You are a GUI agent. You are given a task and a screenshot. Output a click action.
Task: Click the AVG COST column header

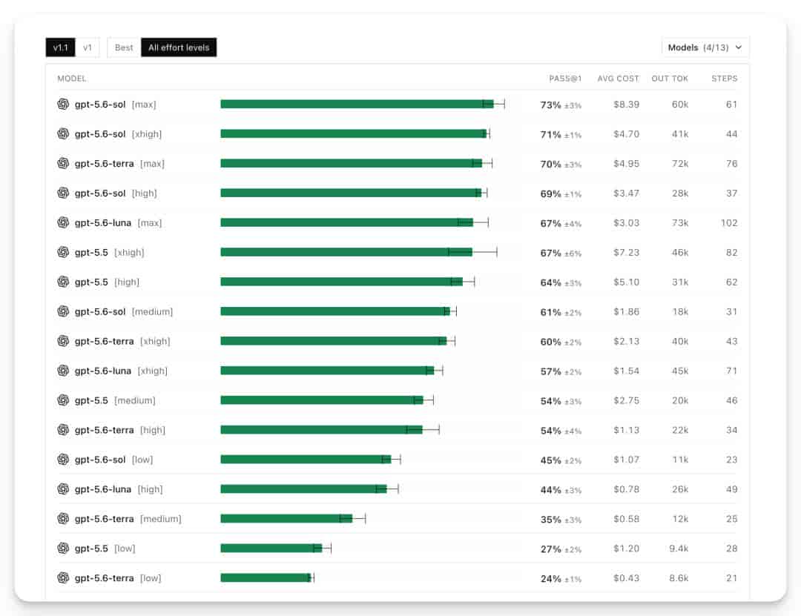pos(618,79)
